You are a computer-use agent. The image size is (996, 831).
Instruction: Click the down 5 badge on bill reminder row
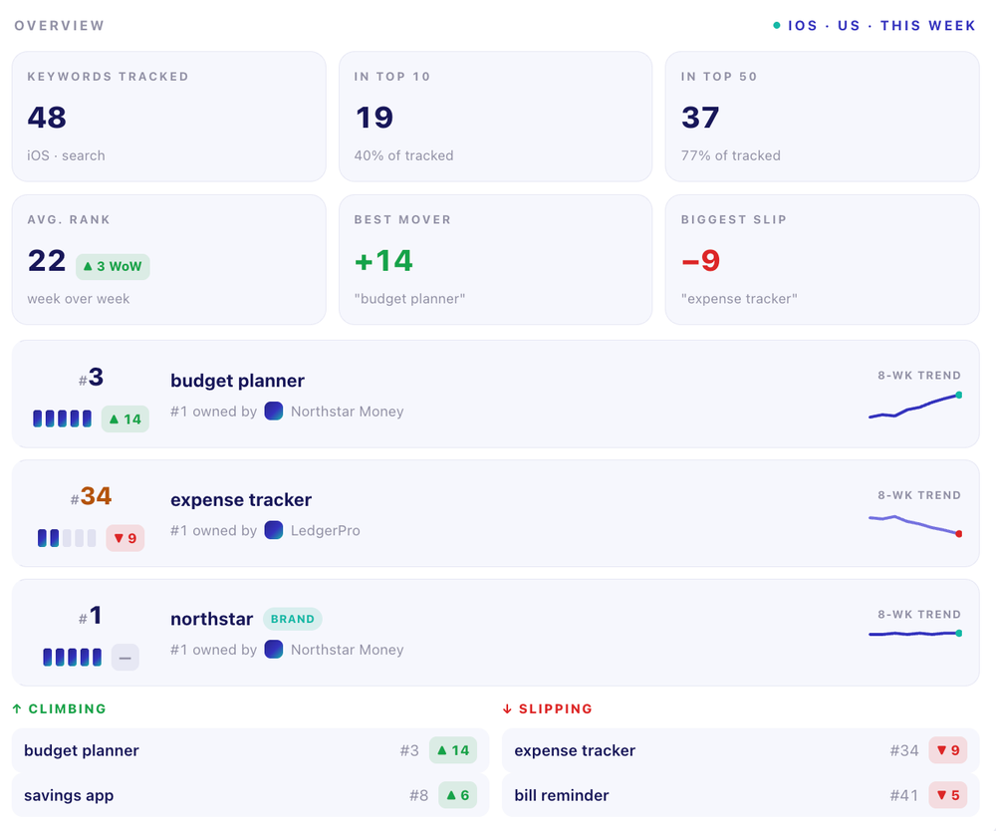(x=948, y=795)
